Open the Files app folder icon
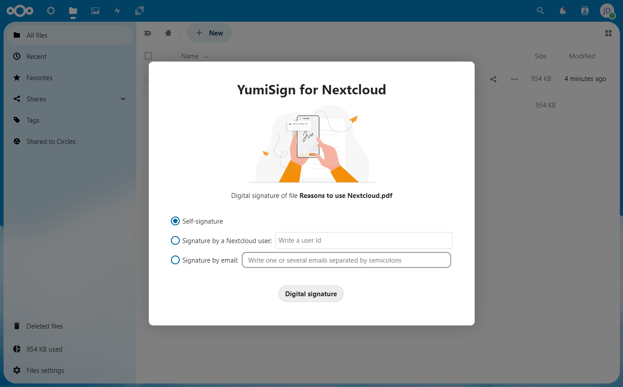The width and height of the screenshot is (623, 387). pos(73,11)
